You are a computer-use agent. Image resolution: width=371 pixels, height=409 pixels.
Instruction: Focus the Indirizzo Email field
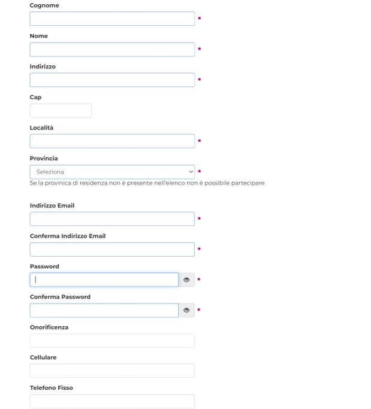pyautogui.click(x=112, y=219)
